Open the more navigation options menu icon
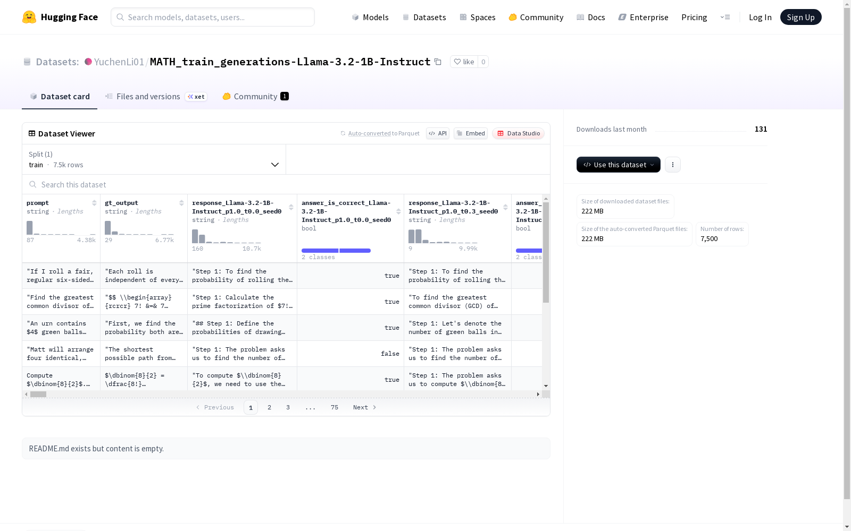 pos(725,17)
